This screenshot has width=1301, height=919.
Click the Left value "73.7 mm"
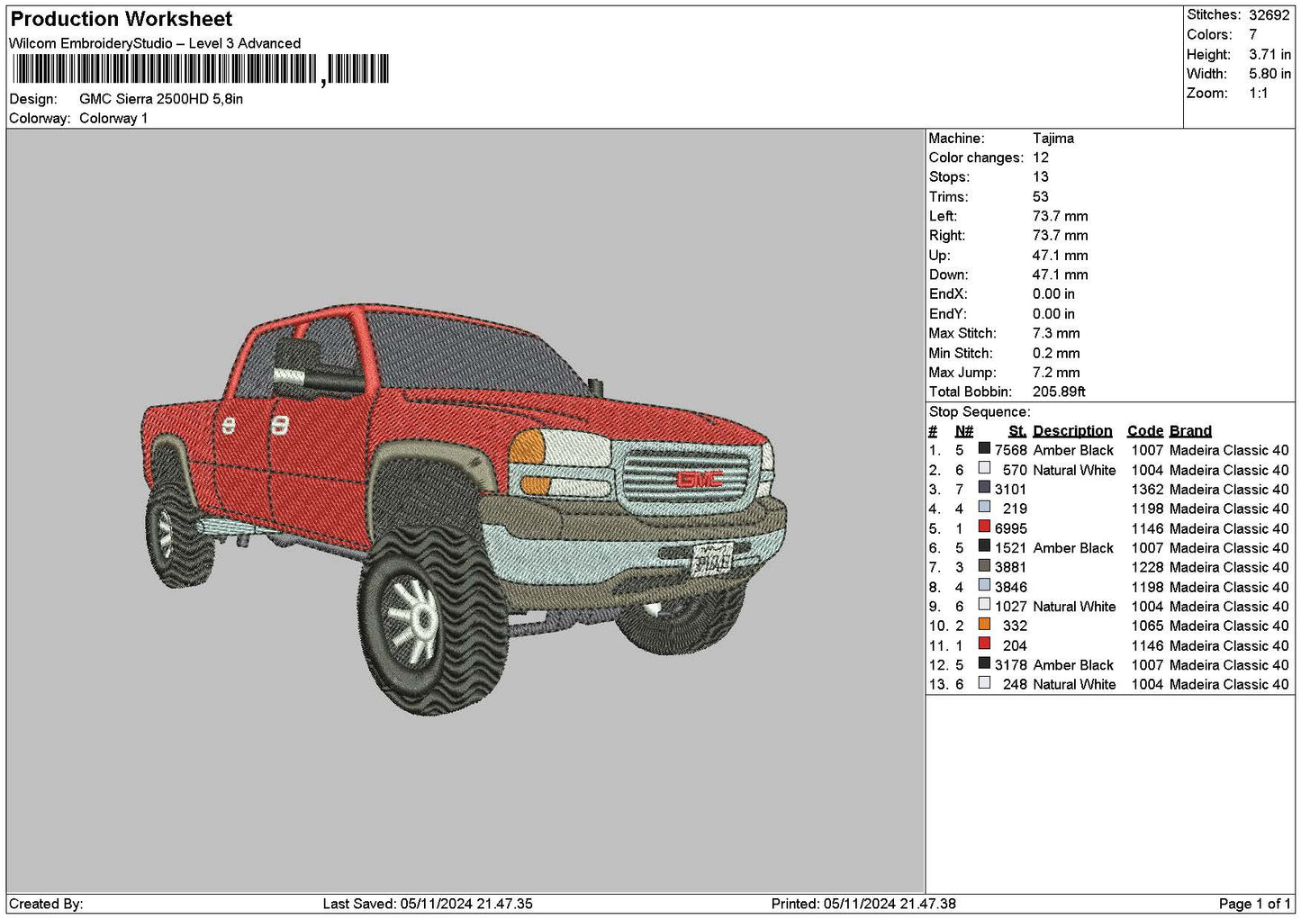pyautogui.click(x=1061, y=216)
